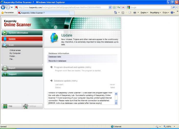Click the blue Help question mark icon
Image resolution: width=179 pixels, height=129 pixels.
coord(172,13)
